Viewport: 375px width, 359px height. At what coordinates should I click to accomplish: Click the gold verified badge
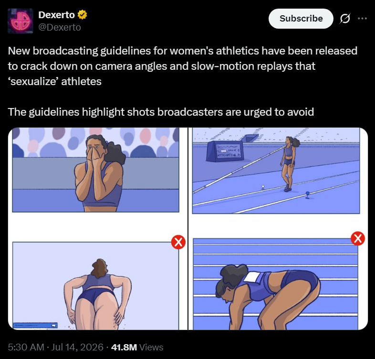click(x=82, y=15)
